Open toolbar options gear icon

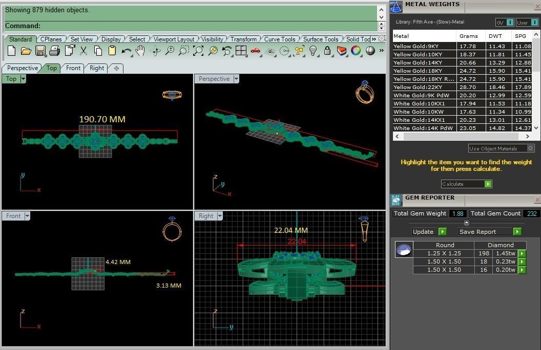pyautogui.click(x=382, y=38)
